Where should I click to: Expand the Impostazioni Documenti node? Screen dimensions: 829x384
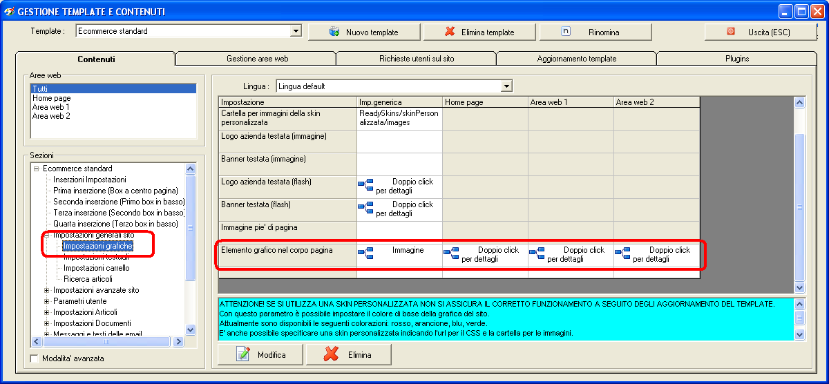click(x=46, y=323)
